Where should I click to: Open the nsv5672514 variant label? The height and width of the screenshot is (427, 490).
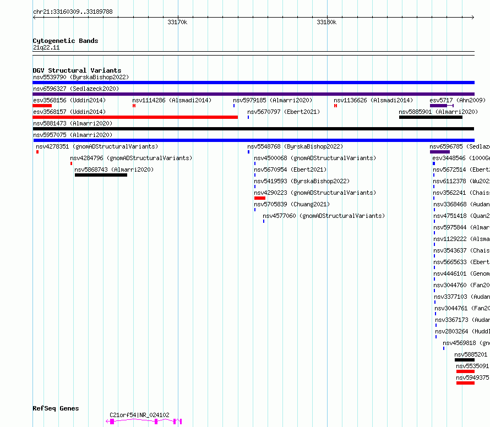[461, 169]
